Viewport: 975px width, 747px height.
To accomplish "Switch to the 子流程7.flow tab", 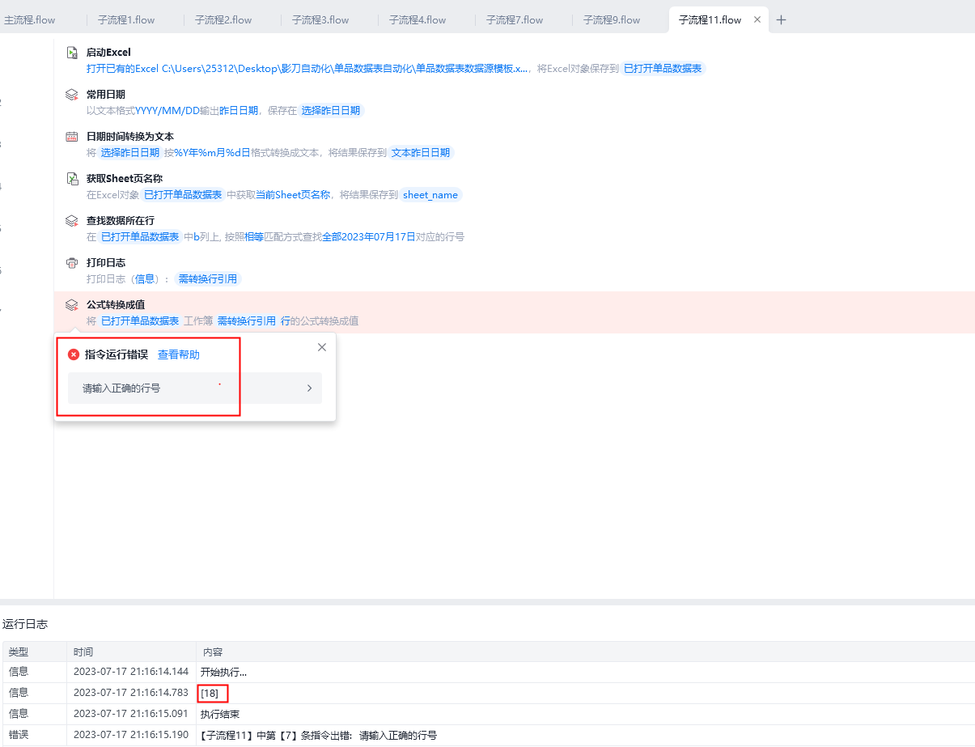I will tap(515, 20).
